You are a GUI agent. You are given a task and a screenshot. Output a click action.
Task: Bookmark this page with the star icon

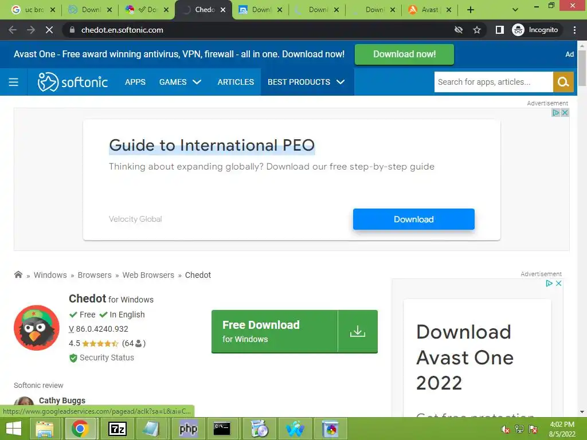(476, 30)
